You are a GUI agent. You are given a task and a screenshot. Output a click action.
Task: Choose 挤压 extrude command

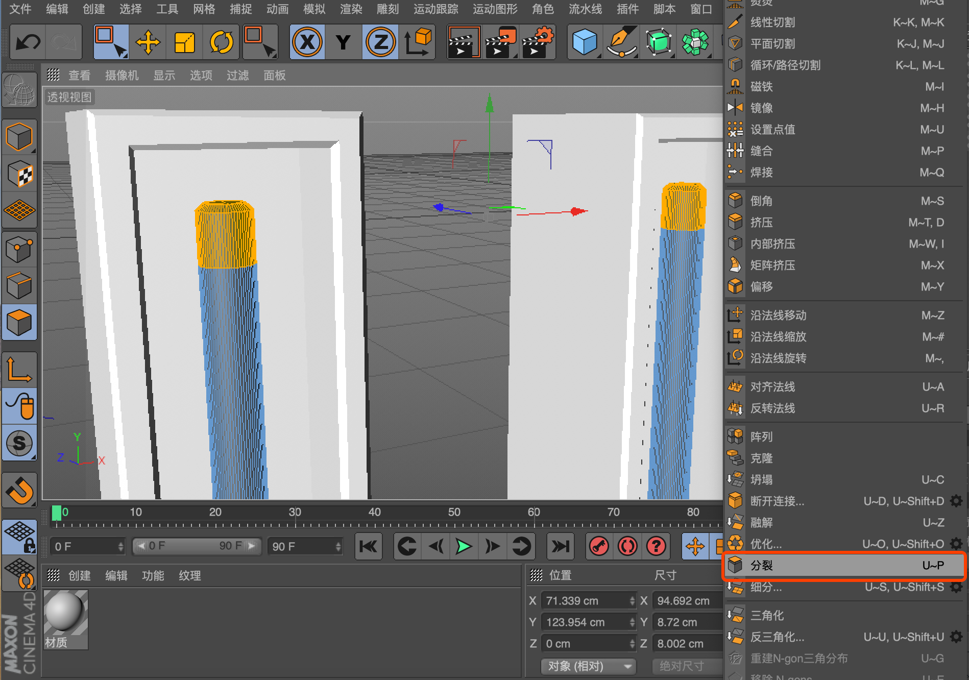tap(844, 223)
